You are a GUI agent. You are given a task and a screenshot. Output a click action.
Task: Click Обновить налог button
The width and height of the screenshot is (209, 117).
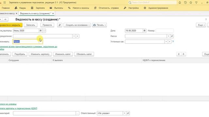tap(84, 54)
